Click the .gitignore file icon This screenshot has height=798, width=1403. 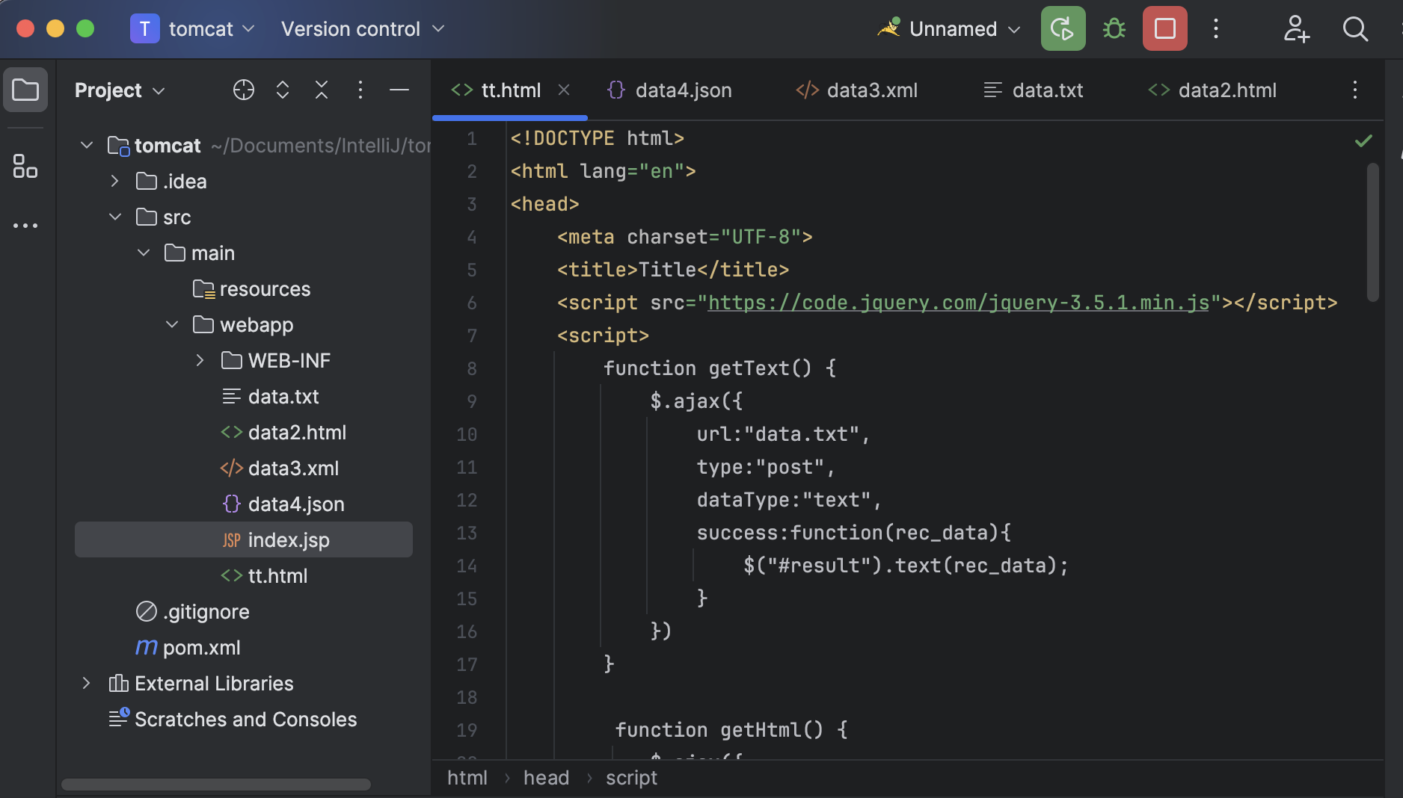pos(147,611)
